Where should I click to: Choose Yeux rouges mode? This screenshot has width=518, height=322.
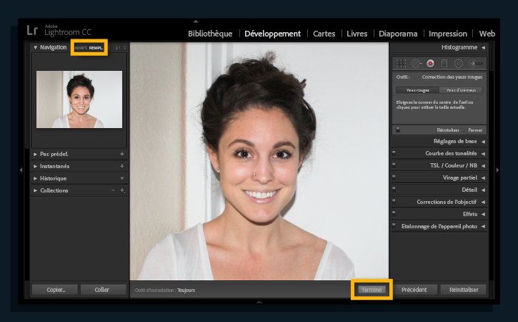[417, 90]
